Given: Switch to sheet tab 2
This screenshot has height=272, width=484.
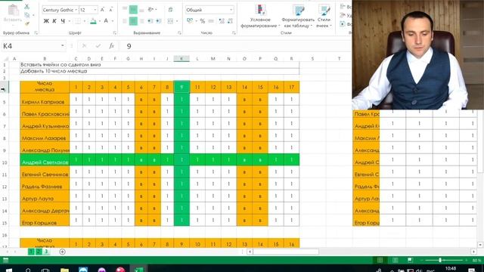Looking at the screenshot, I should coord(39,252).
